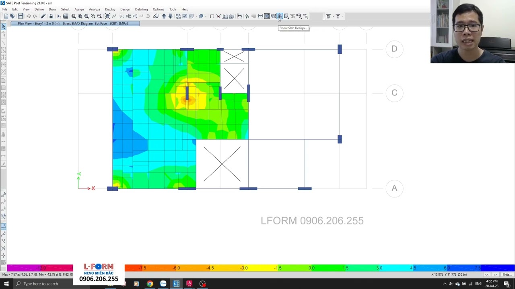
Task: Click the Save model icon
Action: tap(21, 16)
